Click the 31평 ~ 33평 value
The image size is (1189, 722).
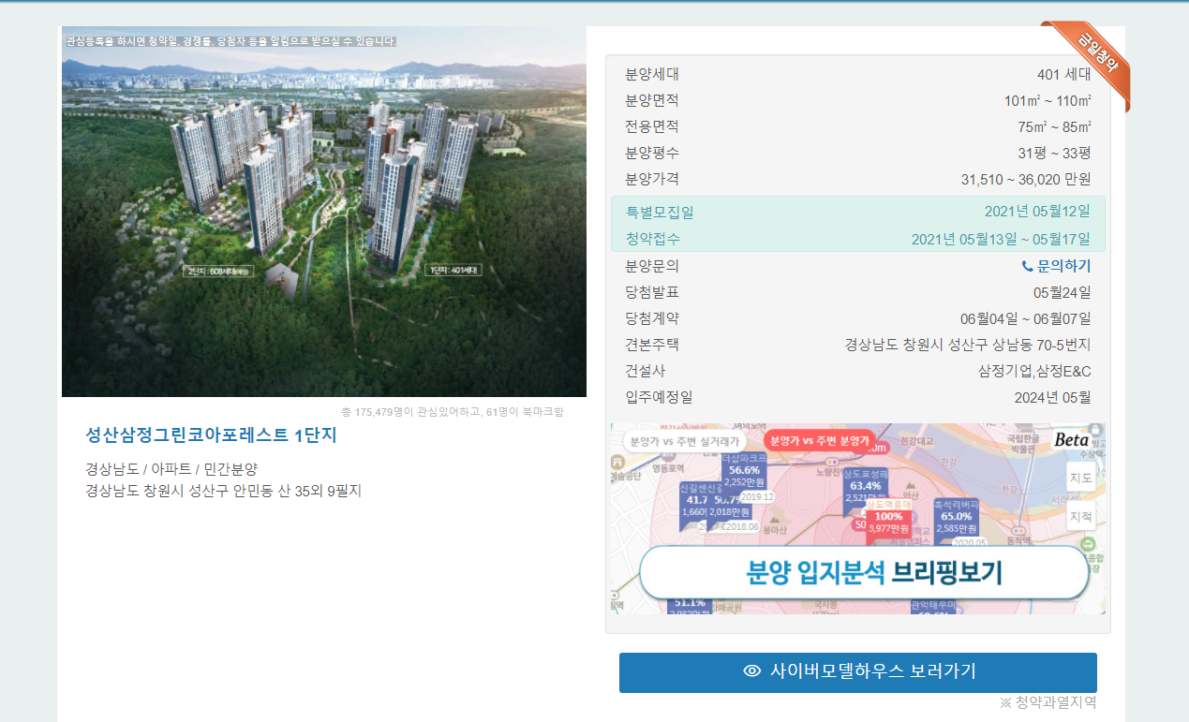[1054, 153]
